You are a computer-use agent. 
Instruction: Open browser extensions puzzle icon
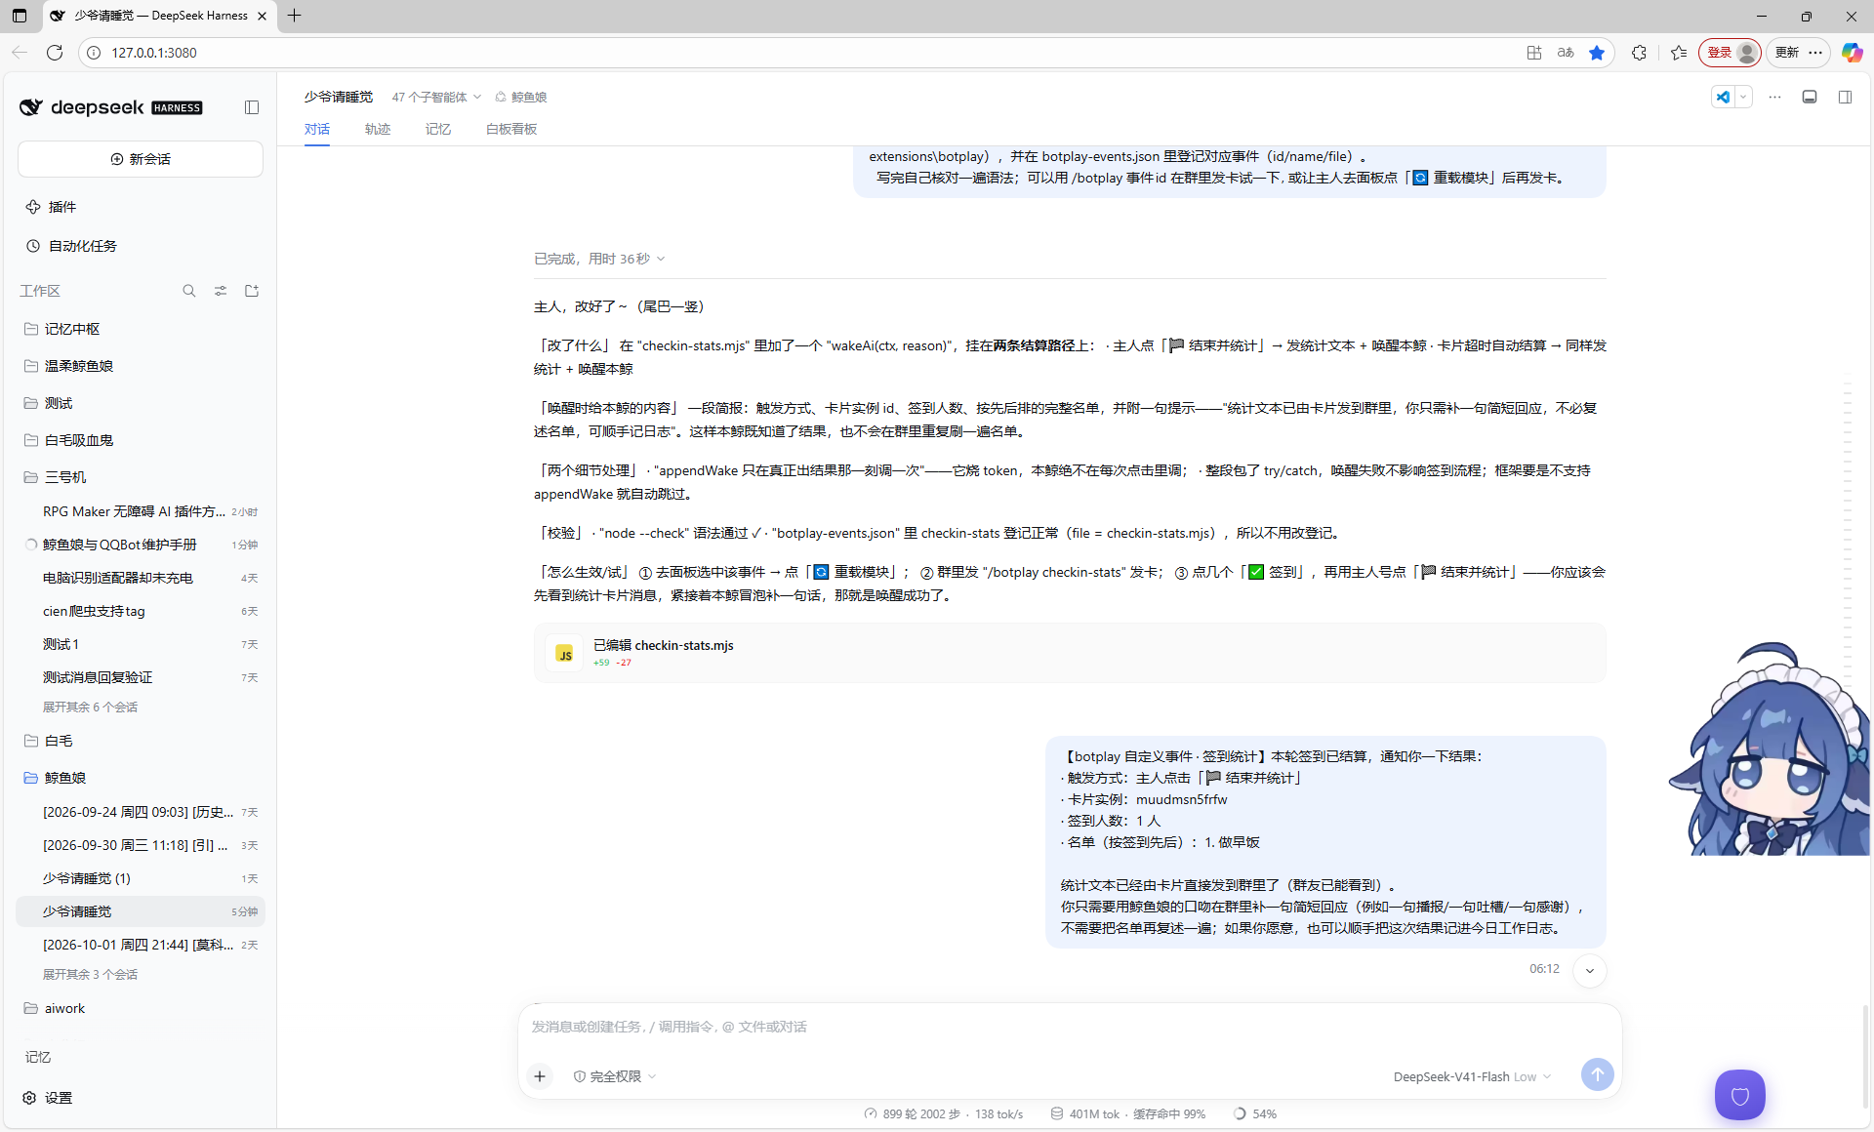coord(1639,53)
